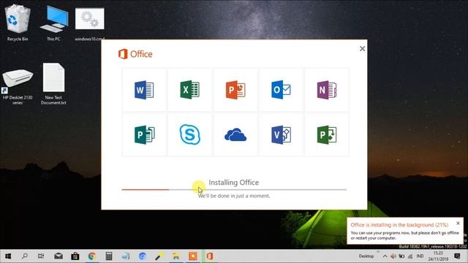The height and width of the screenshot is (263, 468).
Task: Click the Word app tile
Action: coord(144,90)
